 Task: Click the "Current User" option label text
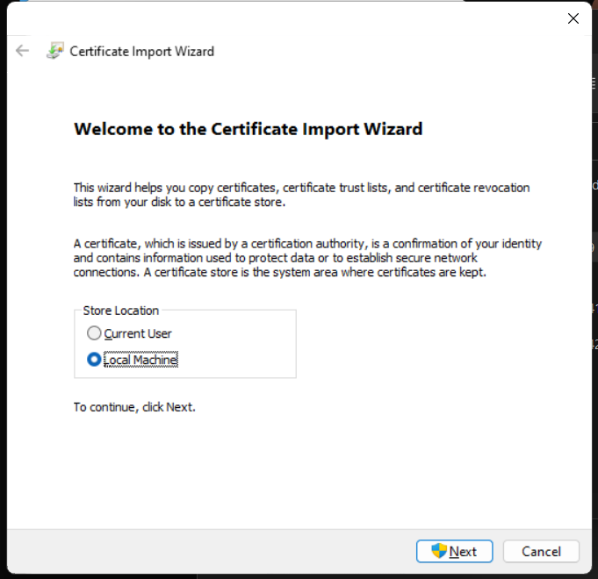138,333
